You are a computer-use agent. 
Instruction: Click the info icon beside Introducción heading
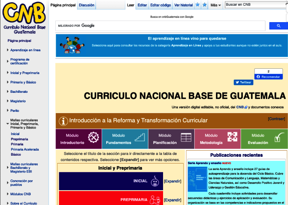pyautogui.click(x=63, y=121)
